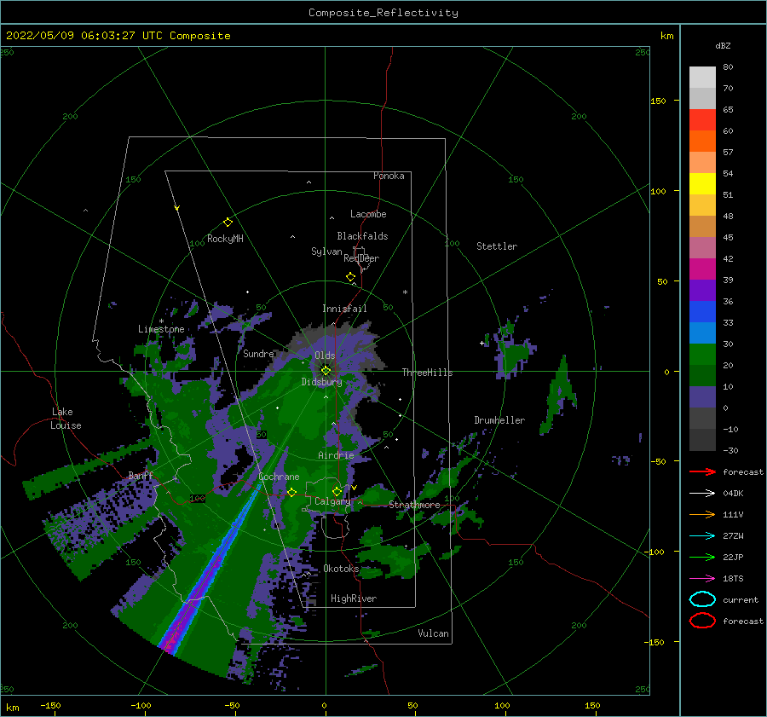Click the white cross marker west of Stettler region
The image size is (767, 717).
click(482, 343)
